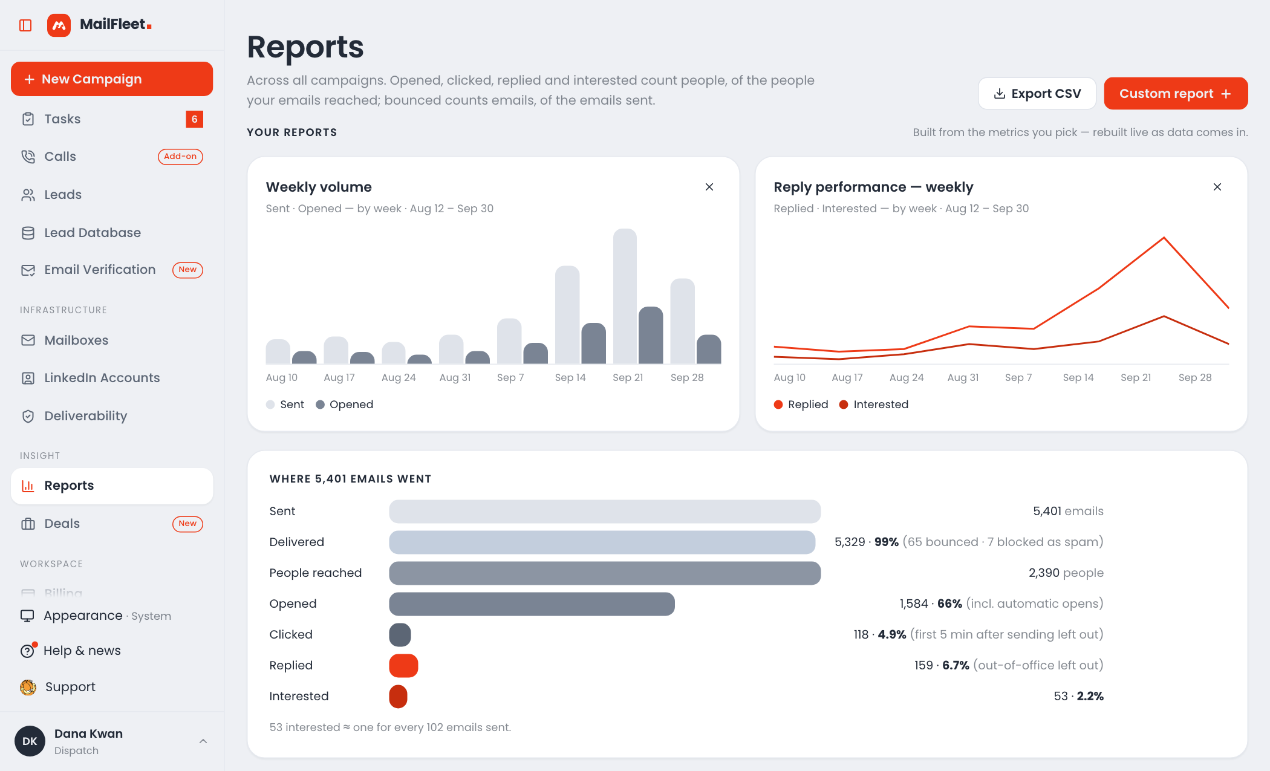Click the New badge on Email Verification
The image size is (1270, 771).
coord(187,270)
